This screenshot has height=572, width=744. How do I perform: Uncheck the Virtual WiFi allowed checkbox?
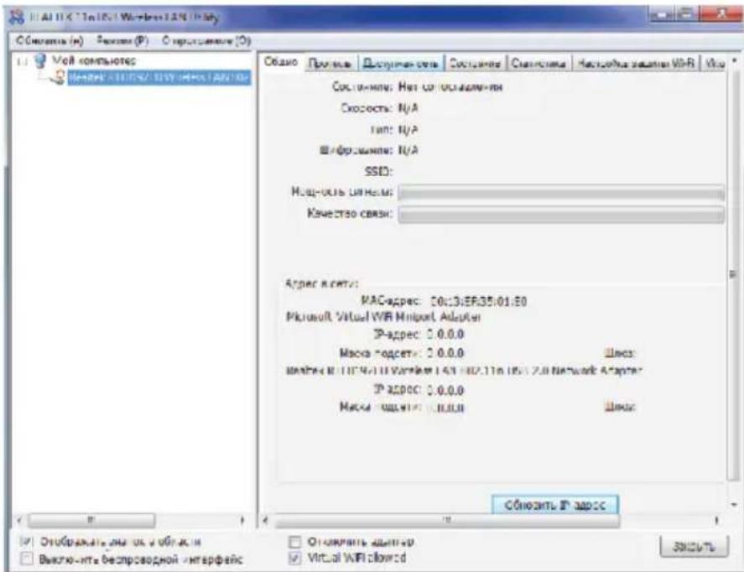click(294, 558)
